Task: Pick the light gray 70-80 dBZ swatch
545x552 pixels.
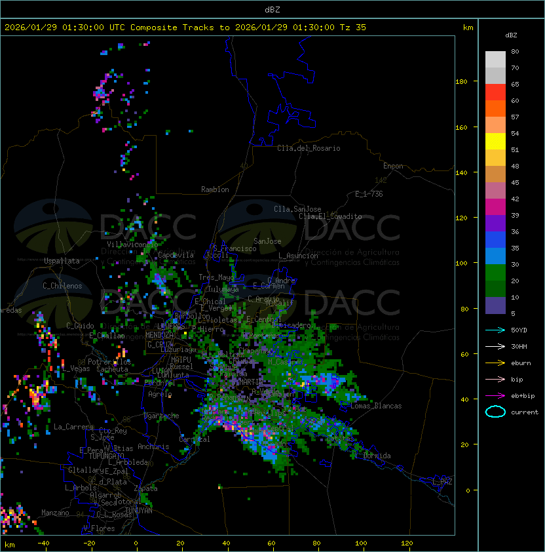Action: [495, 59]
